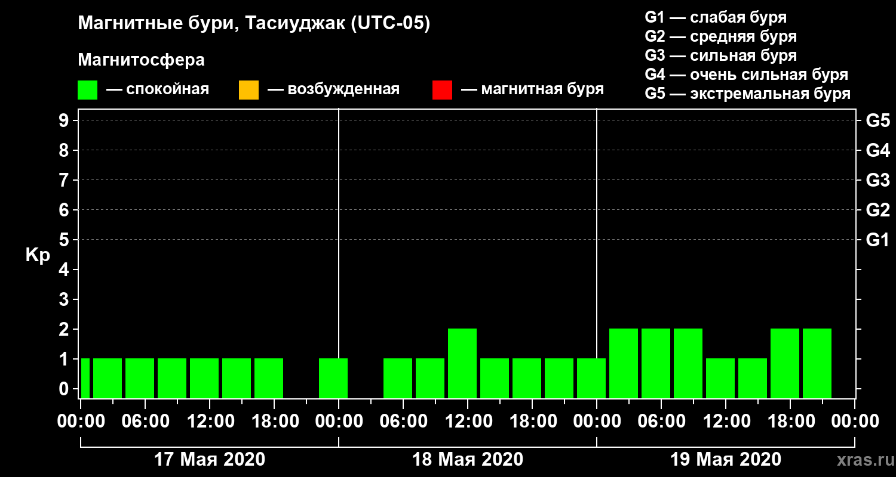896x477 pixels.
Task: Click the 'G1' label on the right axis
Action: pyautogui.click(x=877, y=240)
